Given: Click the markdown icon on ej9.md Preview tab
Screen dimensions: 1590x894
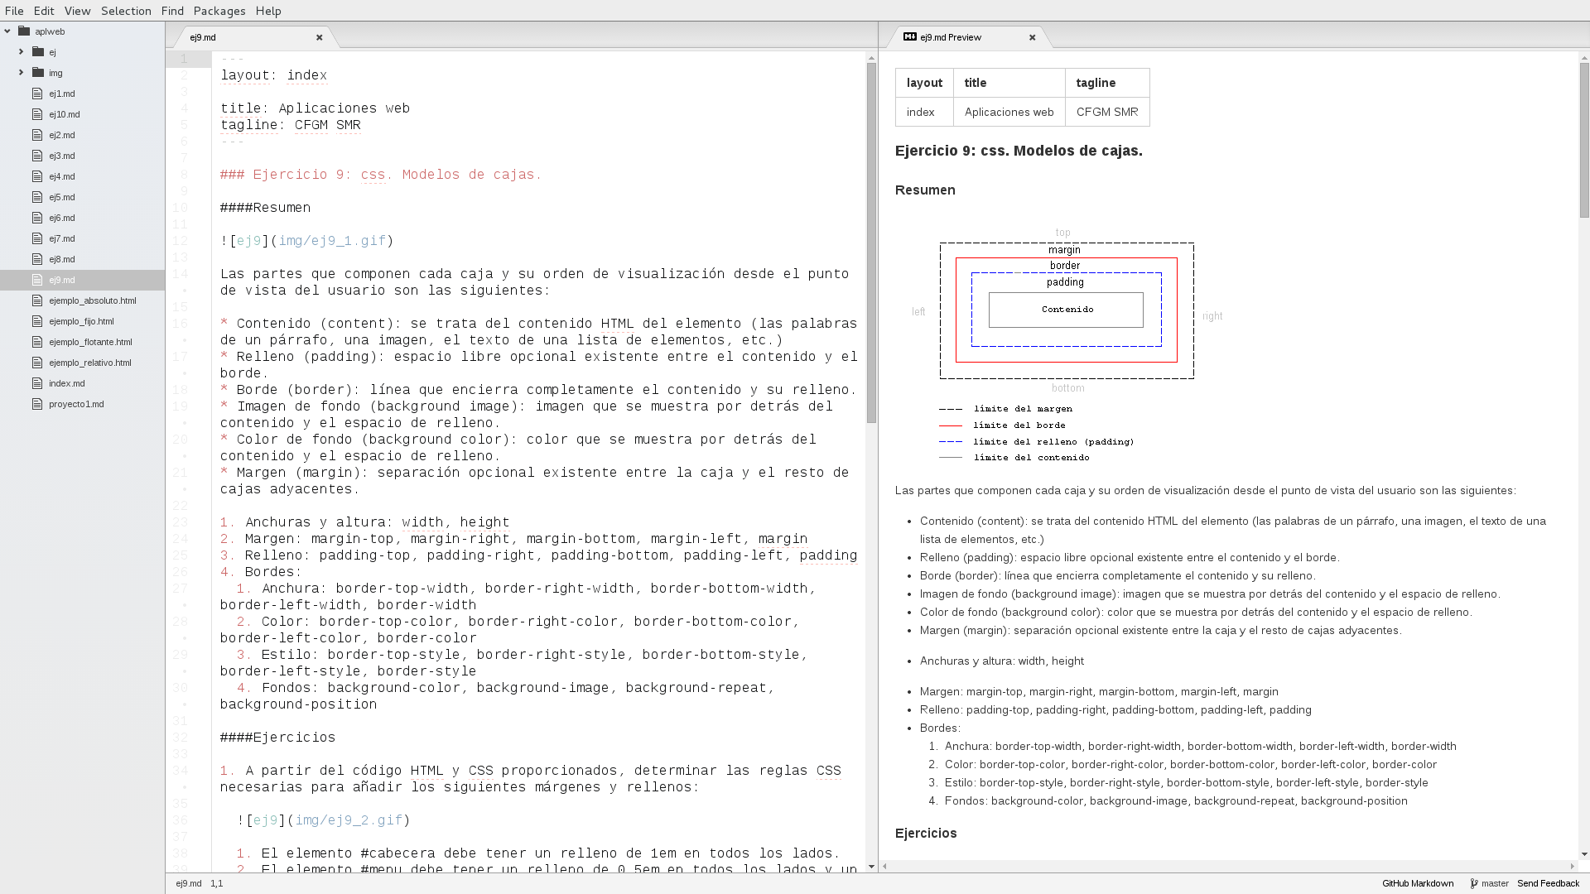Looking at the screenshot, I should coord(909,37).
